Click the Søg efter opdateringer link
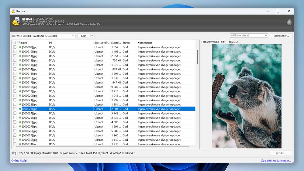 (x=276, y=161)
